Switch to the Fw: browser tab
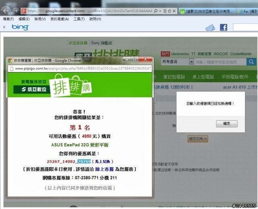This screenshot has height=209, width=258. 247,11
